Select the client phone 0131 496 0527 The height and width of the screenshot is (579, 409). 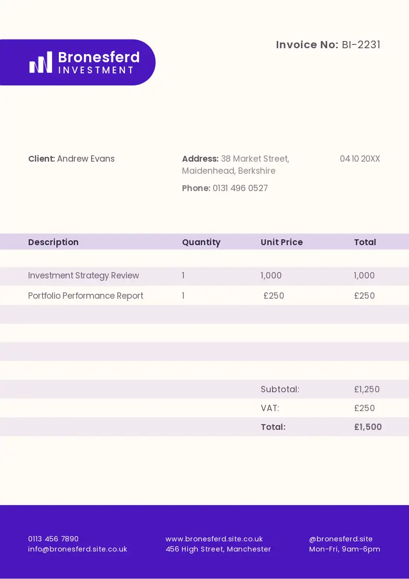click(240, 188)
